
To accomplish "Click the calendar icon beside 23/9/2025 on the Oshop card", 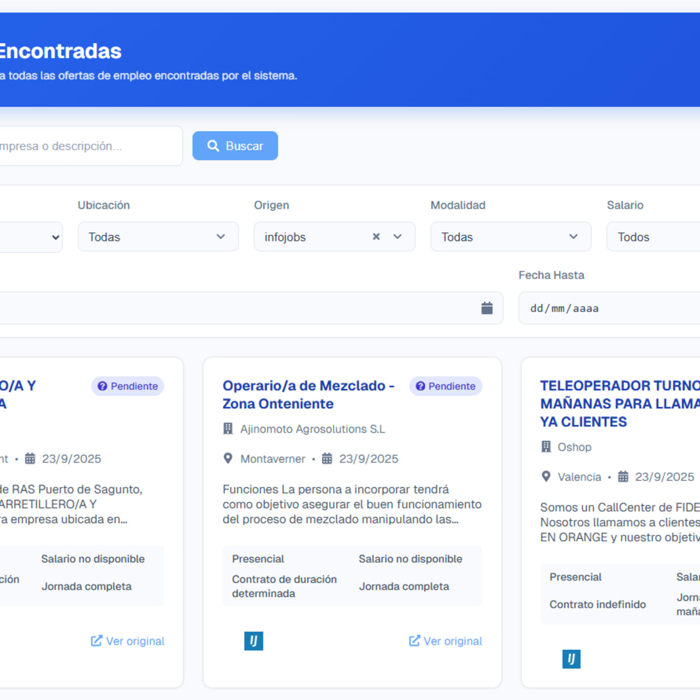I will (622, 477).
